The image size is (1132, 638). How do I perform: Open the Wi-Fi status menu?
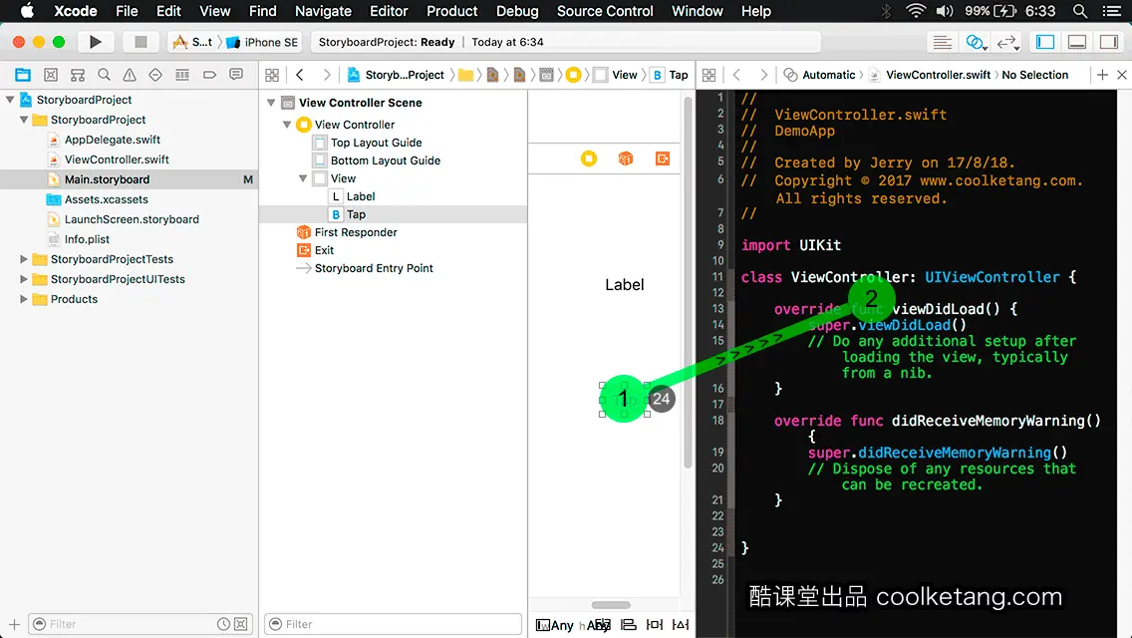916,11
